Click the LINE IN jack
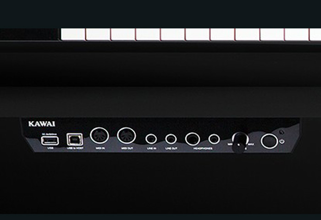This screenshot has width=321, height=220. (x=151, y=139)
